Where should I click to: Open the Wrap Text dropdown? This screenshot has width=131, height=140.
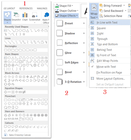94,11
